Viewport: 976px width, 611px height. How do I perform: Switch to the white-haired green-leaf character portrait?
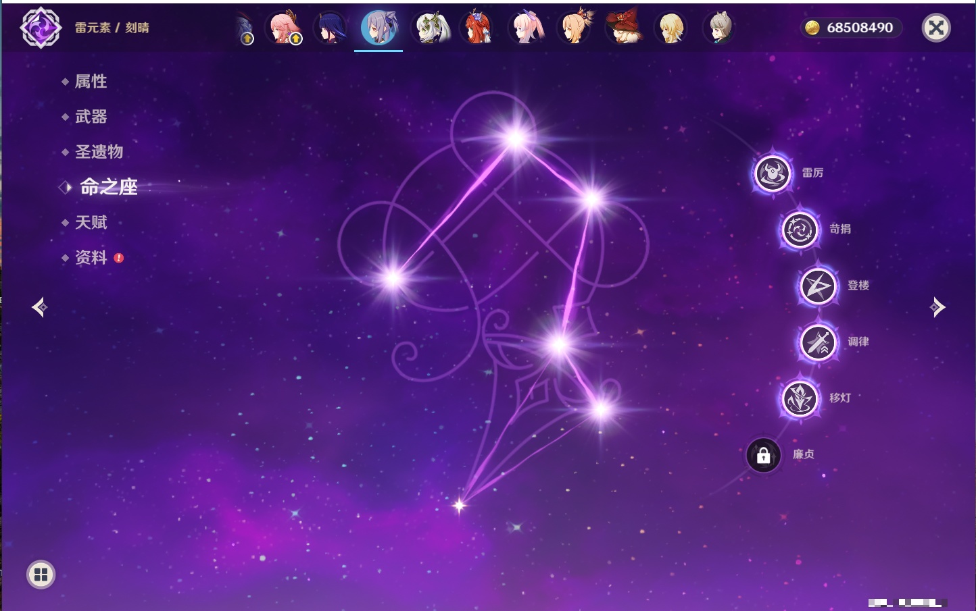click(x=431, y=28)
